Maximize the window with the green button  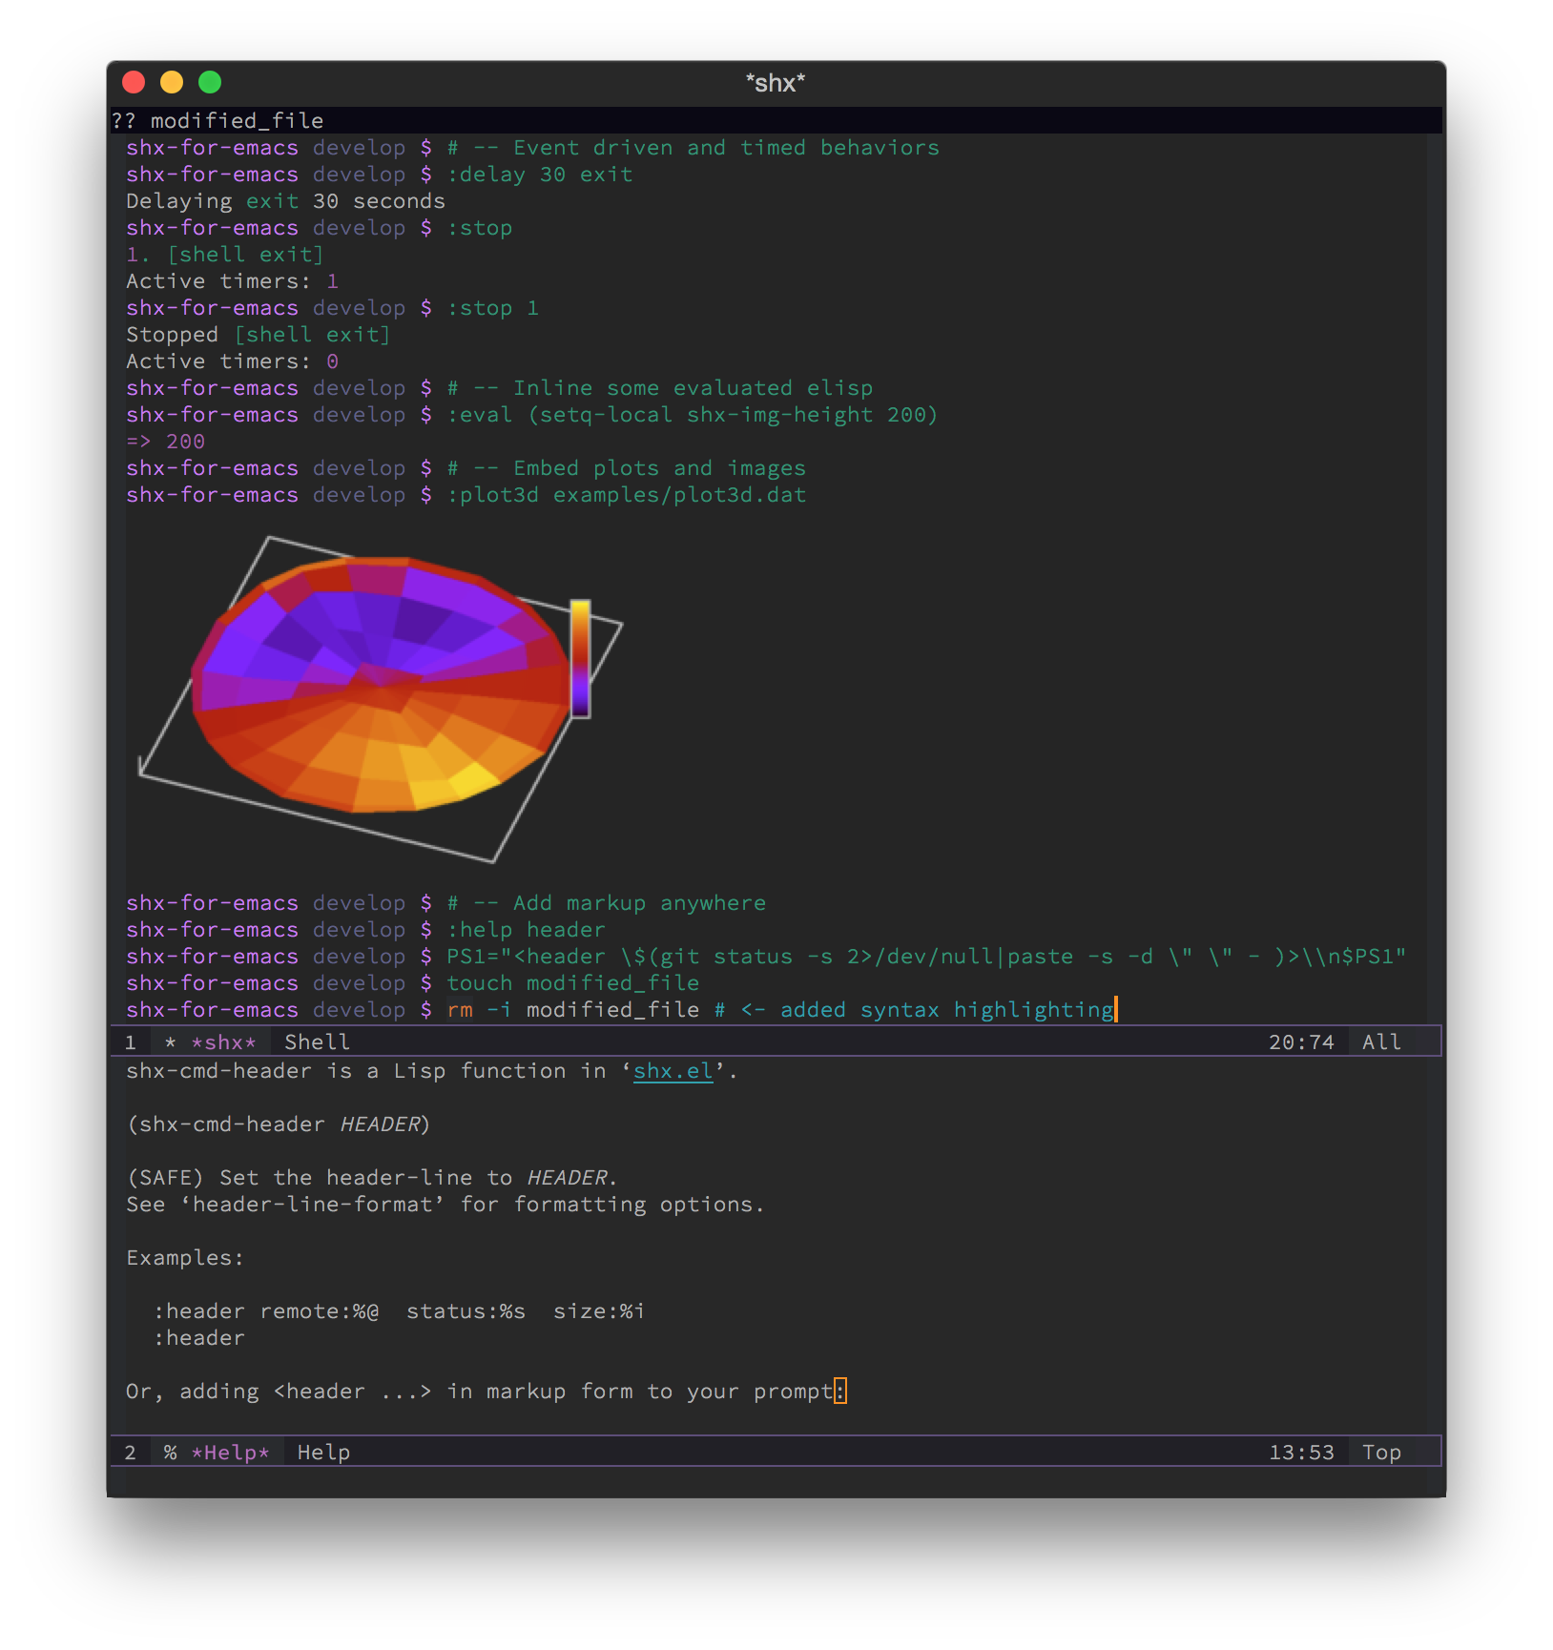(210, 82)
